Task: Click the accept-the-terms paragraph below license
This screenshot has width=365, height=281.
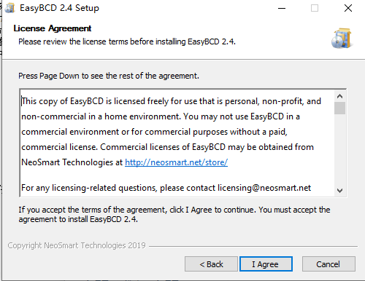Action: point(174,214)
